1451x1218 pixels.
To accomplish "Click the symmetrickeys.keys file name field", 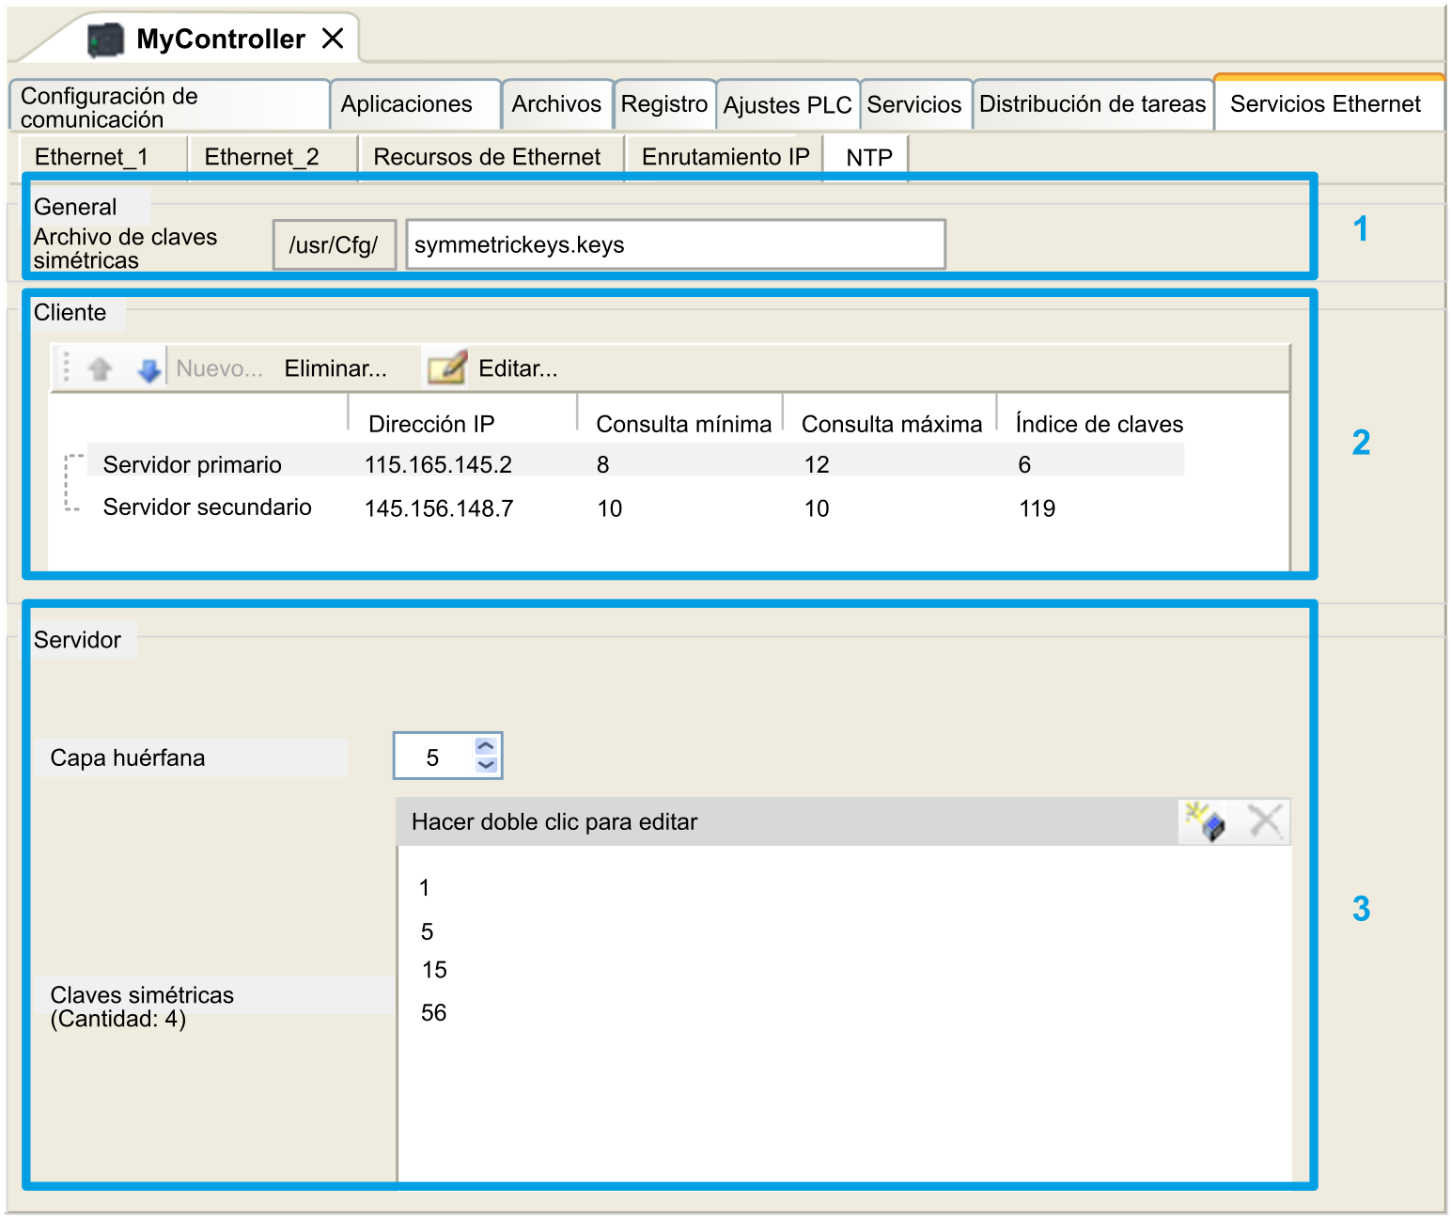I will click(675, 245).
